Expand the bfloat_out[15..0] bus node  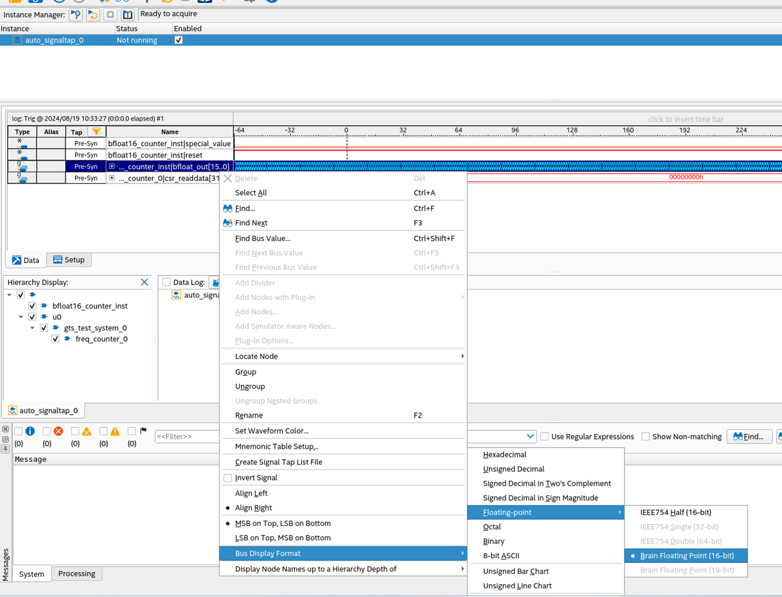pos(112,166)
